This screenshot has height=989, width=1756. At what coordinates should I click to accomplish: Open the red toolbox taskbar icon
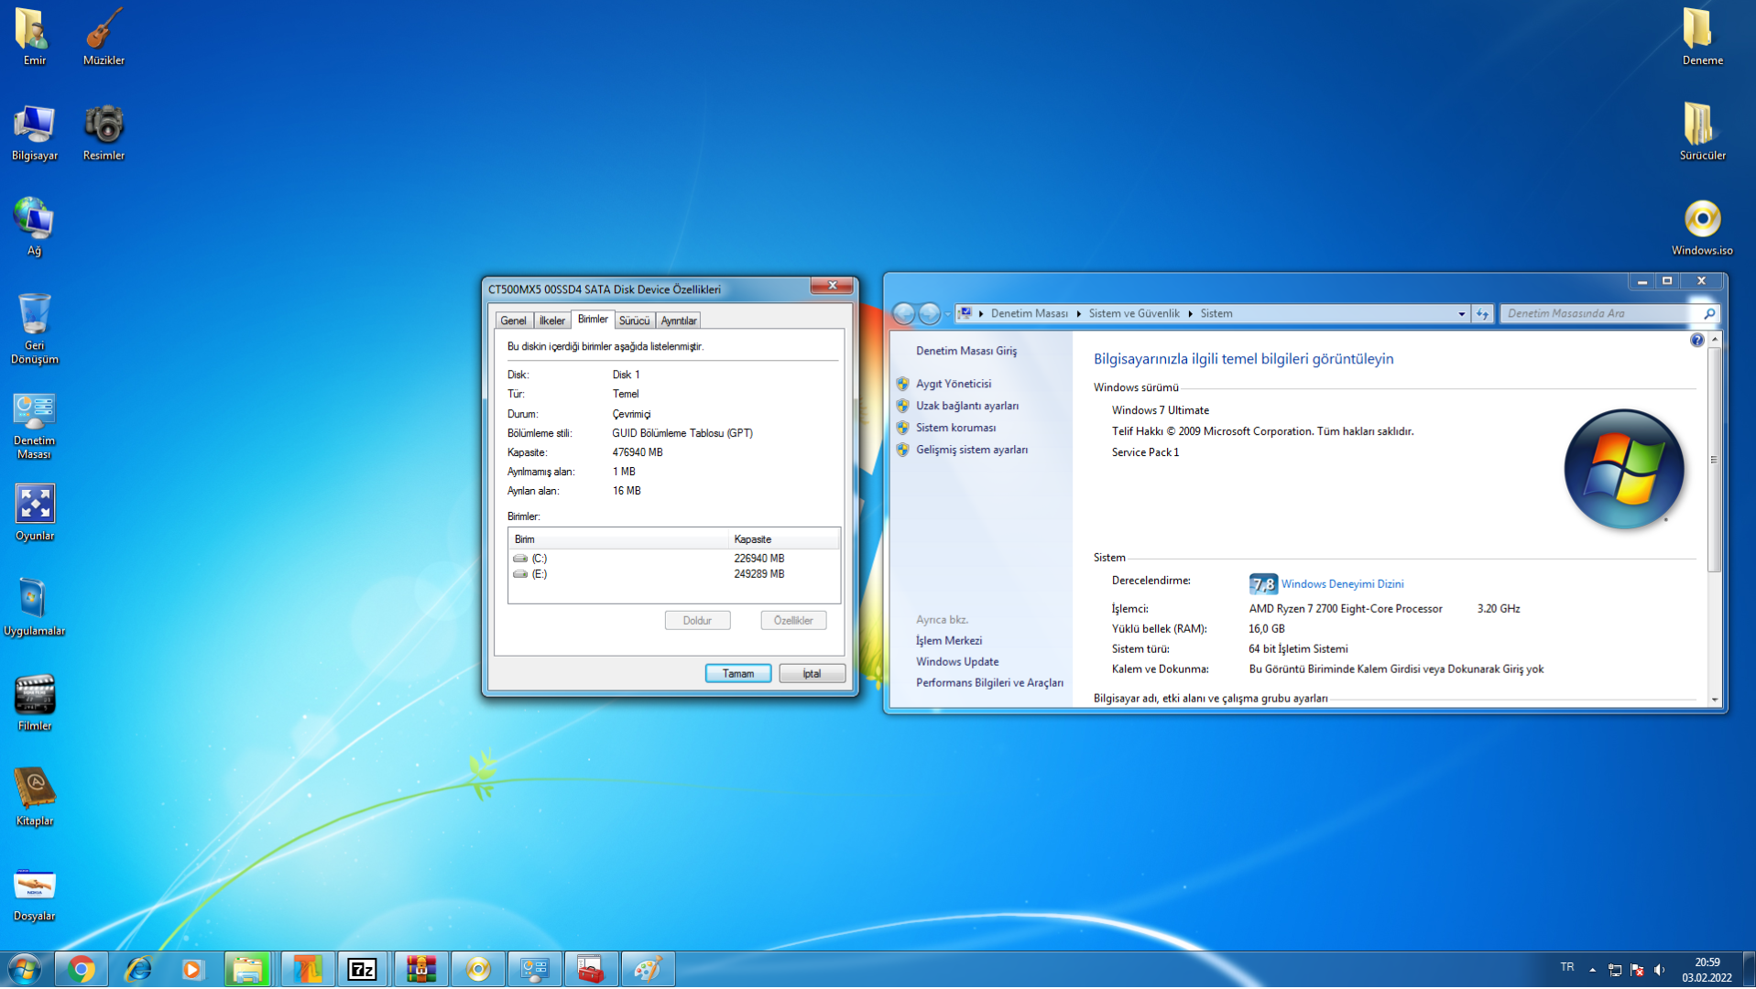[591, 969]
